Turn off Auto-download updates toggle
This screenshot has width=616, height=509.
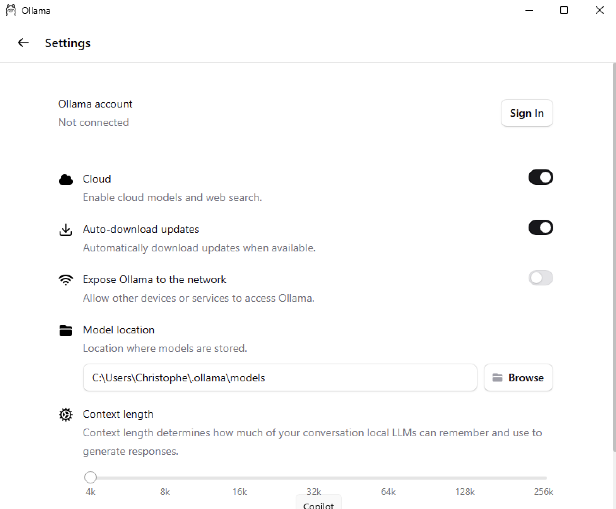(x=541, y=228)
